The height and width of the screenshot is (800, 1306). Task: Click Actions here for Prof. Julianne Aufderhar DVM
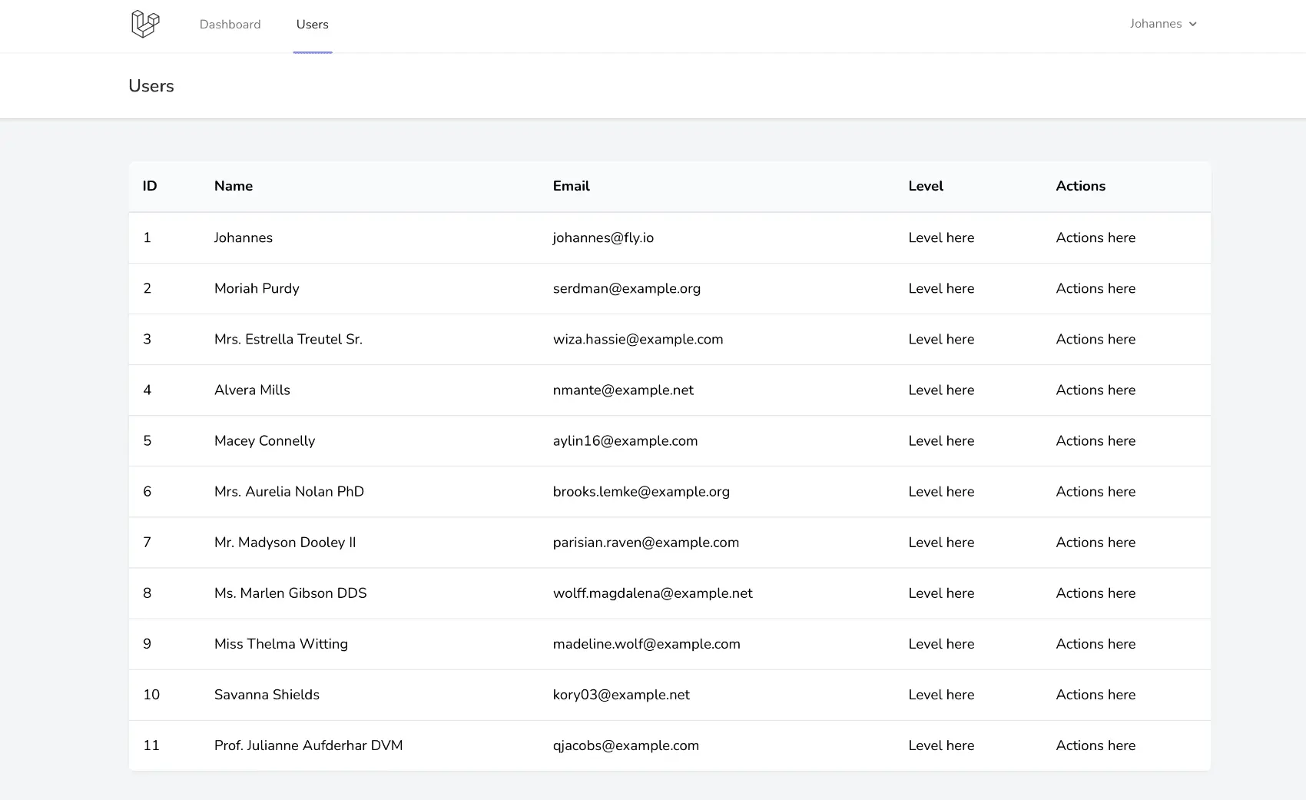point(1096,745)
